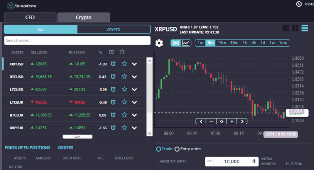Set chart timeframe to 15m

click(222, 43)
